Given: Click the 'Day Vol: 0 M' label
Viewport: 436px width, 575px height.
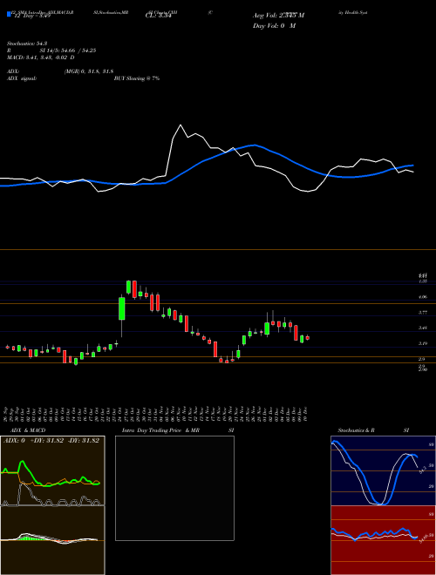Looking at the screenshot, I should (274, 26).
